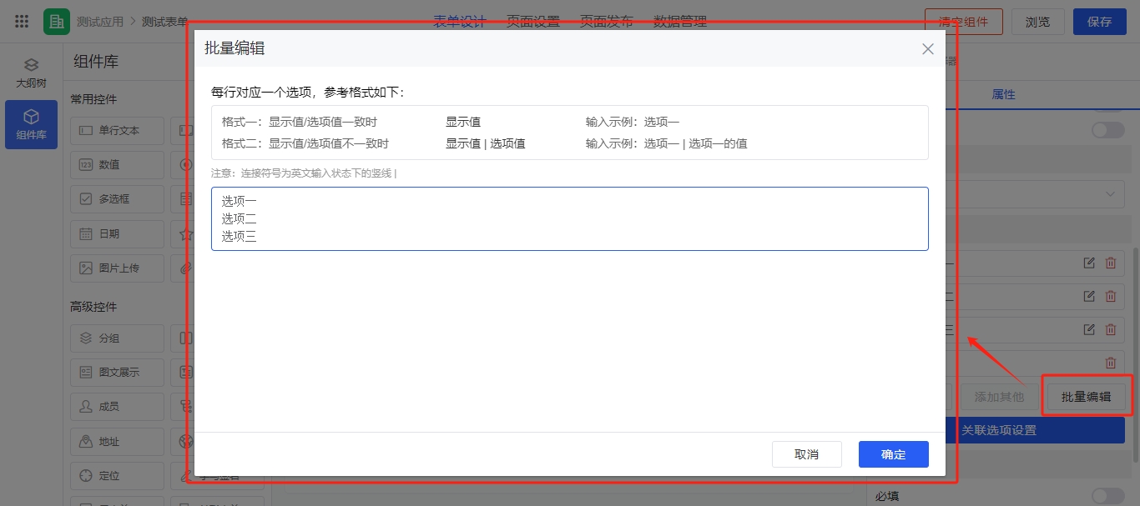
Task: Go to the 页面设置 tab
Action: [532, 22]
